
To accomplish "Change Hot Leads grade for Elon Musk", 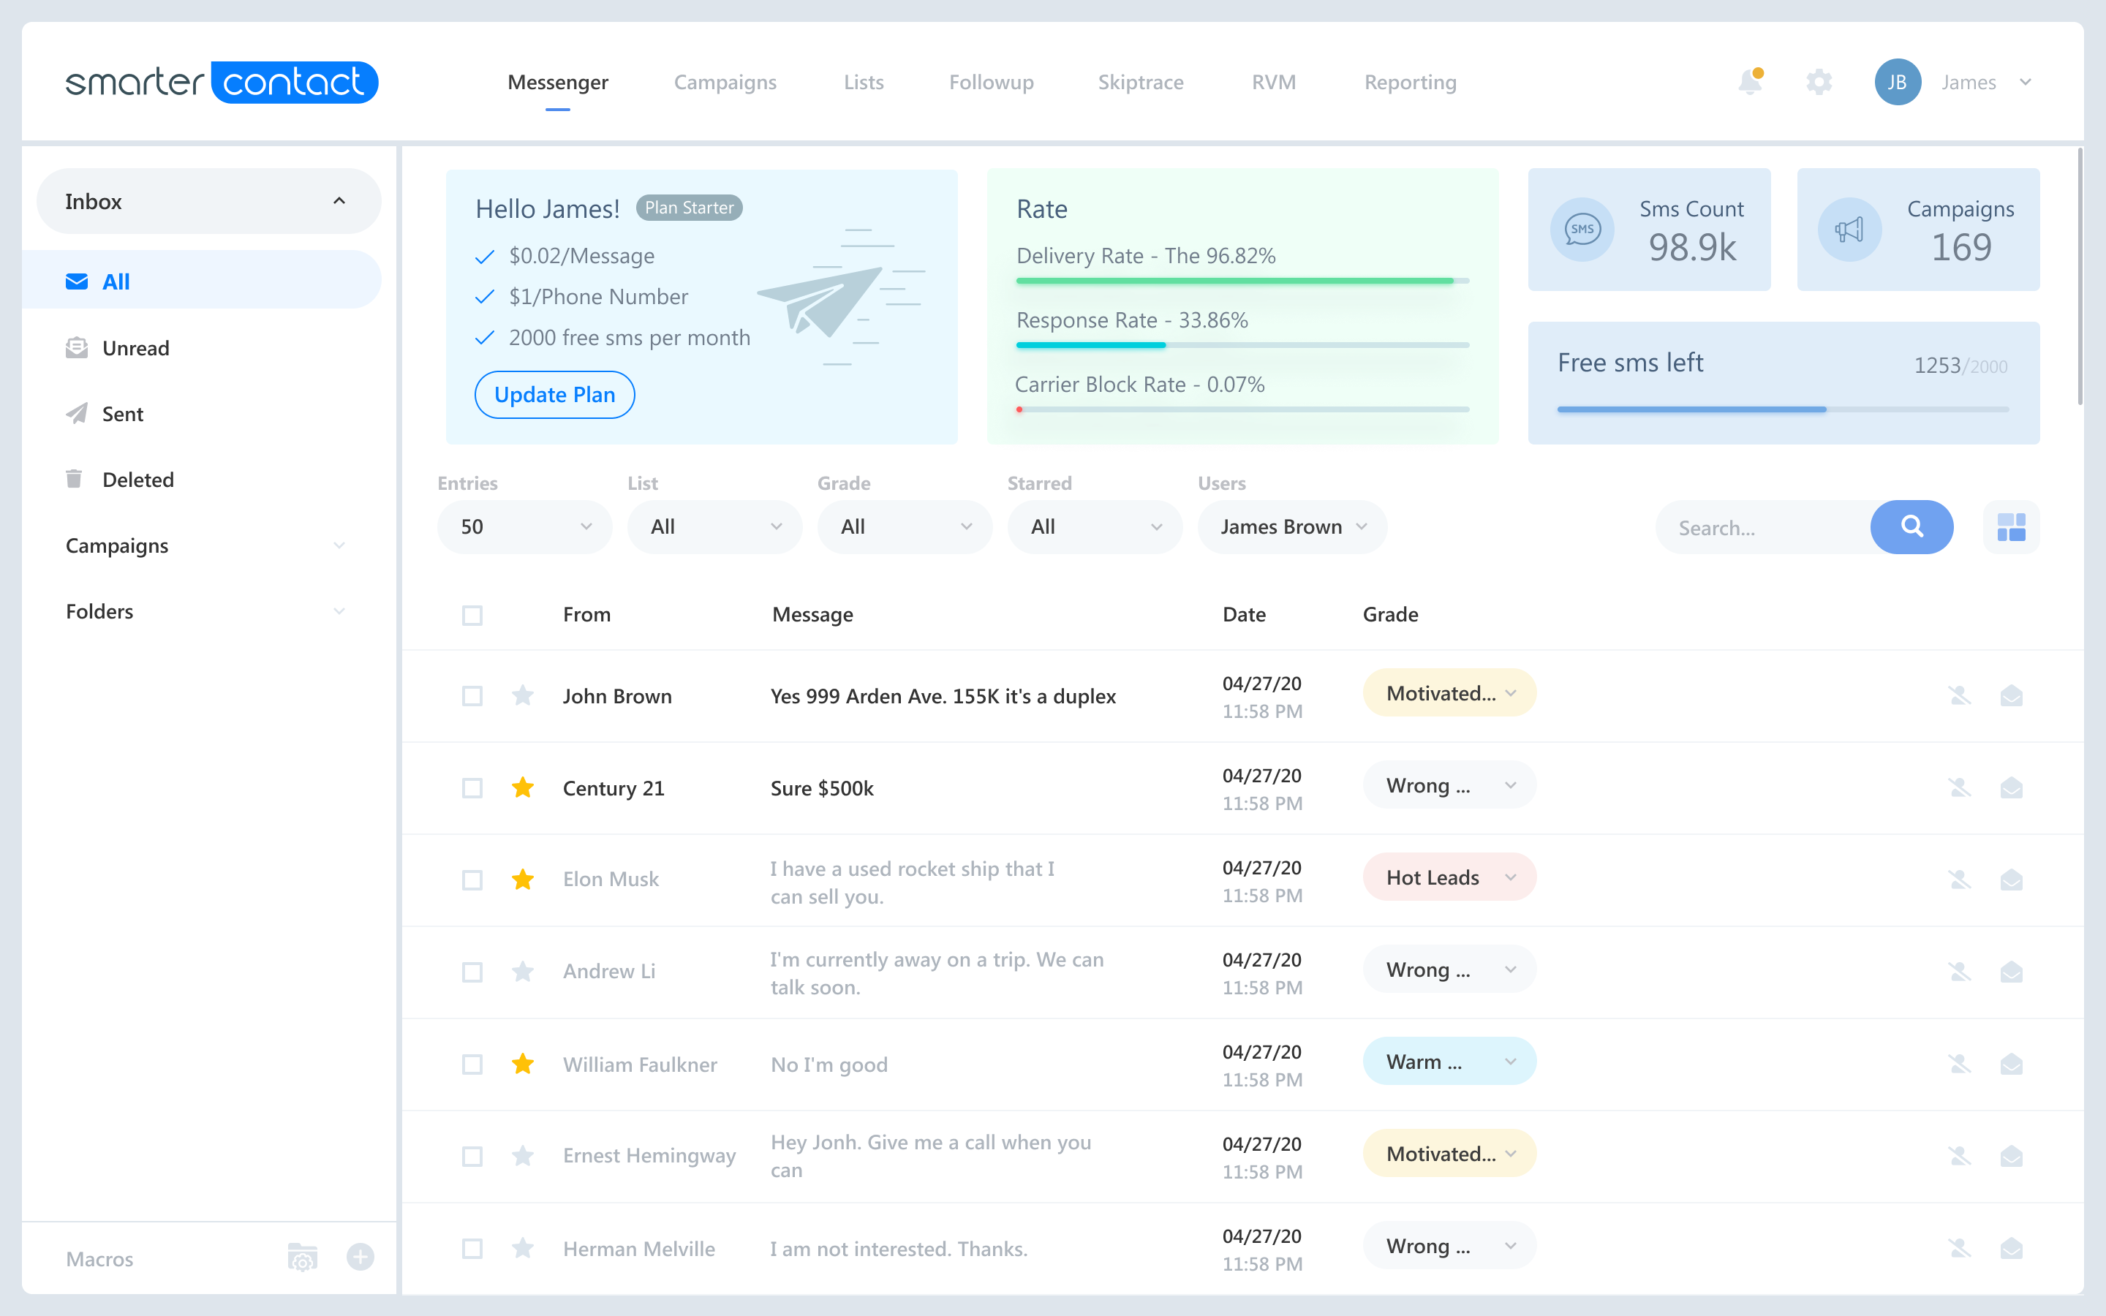I will [x=1449, y=877].
